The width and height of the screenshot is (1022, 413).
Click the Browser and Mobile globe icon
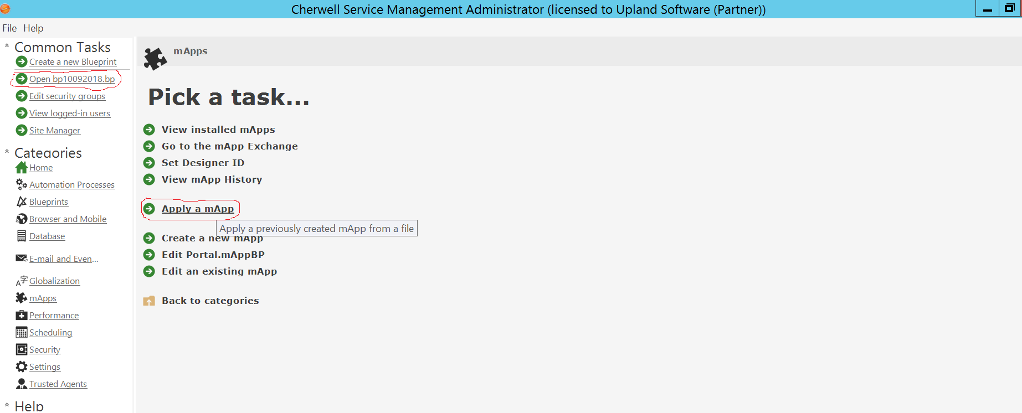(22, 219)
